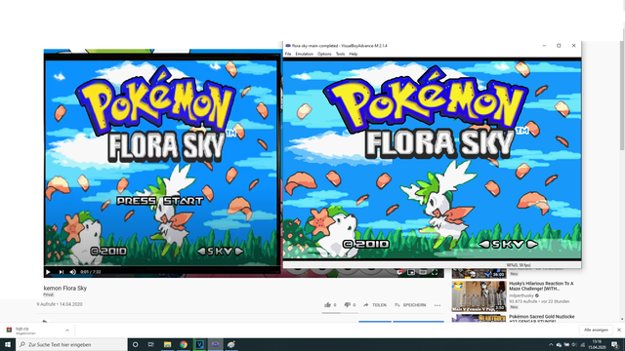Open Pokémon Sacred Gold Nuzlocke video link
Screen dimensions: 625x351
542,319
